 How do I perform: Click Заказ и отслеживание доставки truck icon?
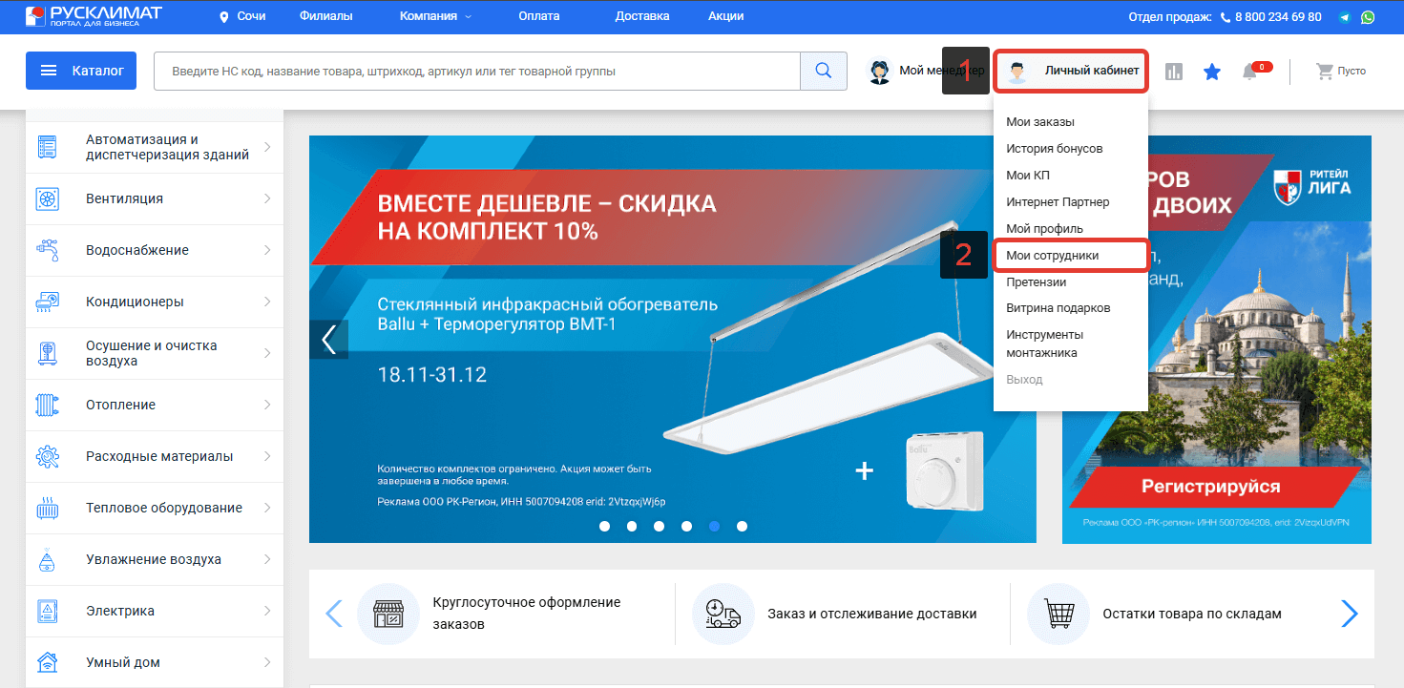pyautogui.click(x=723, y=614)
